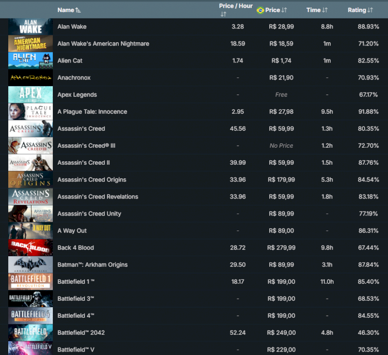Sort by Rating using its arrow icon

click(x=370, y=10)
